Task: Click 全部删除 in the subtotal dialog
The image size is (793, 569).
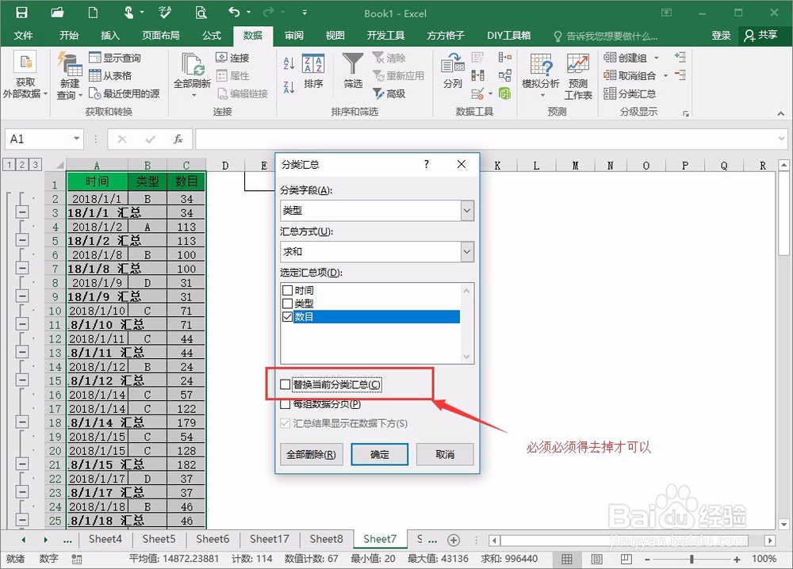Action: (311, 454)
